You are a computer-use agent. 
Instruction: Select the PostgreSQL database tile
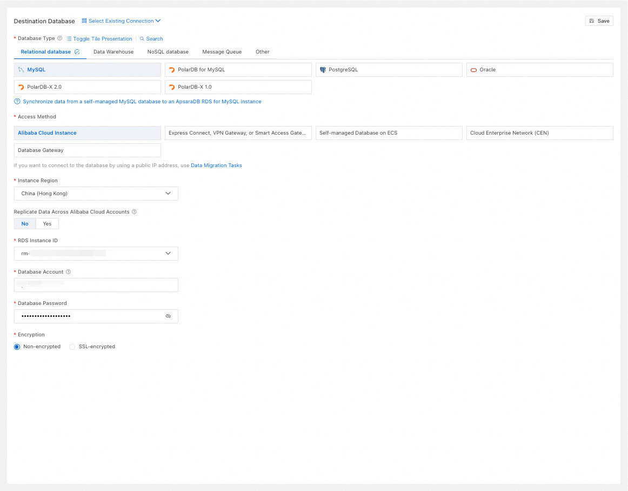click(x=389, y=70)
